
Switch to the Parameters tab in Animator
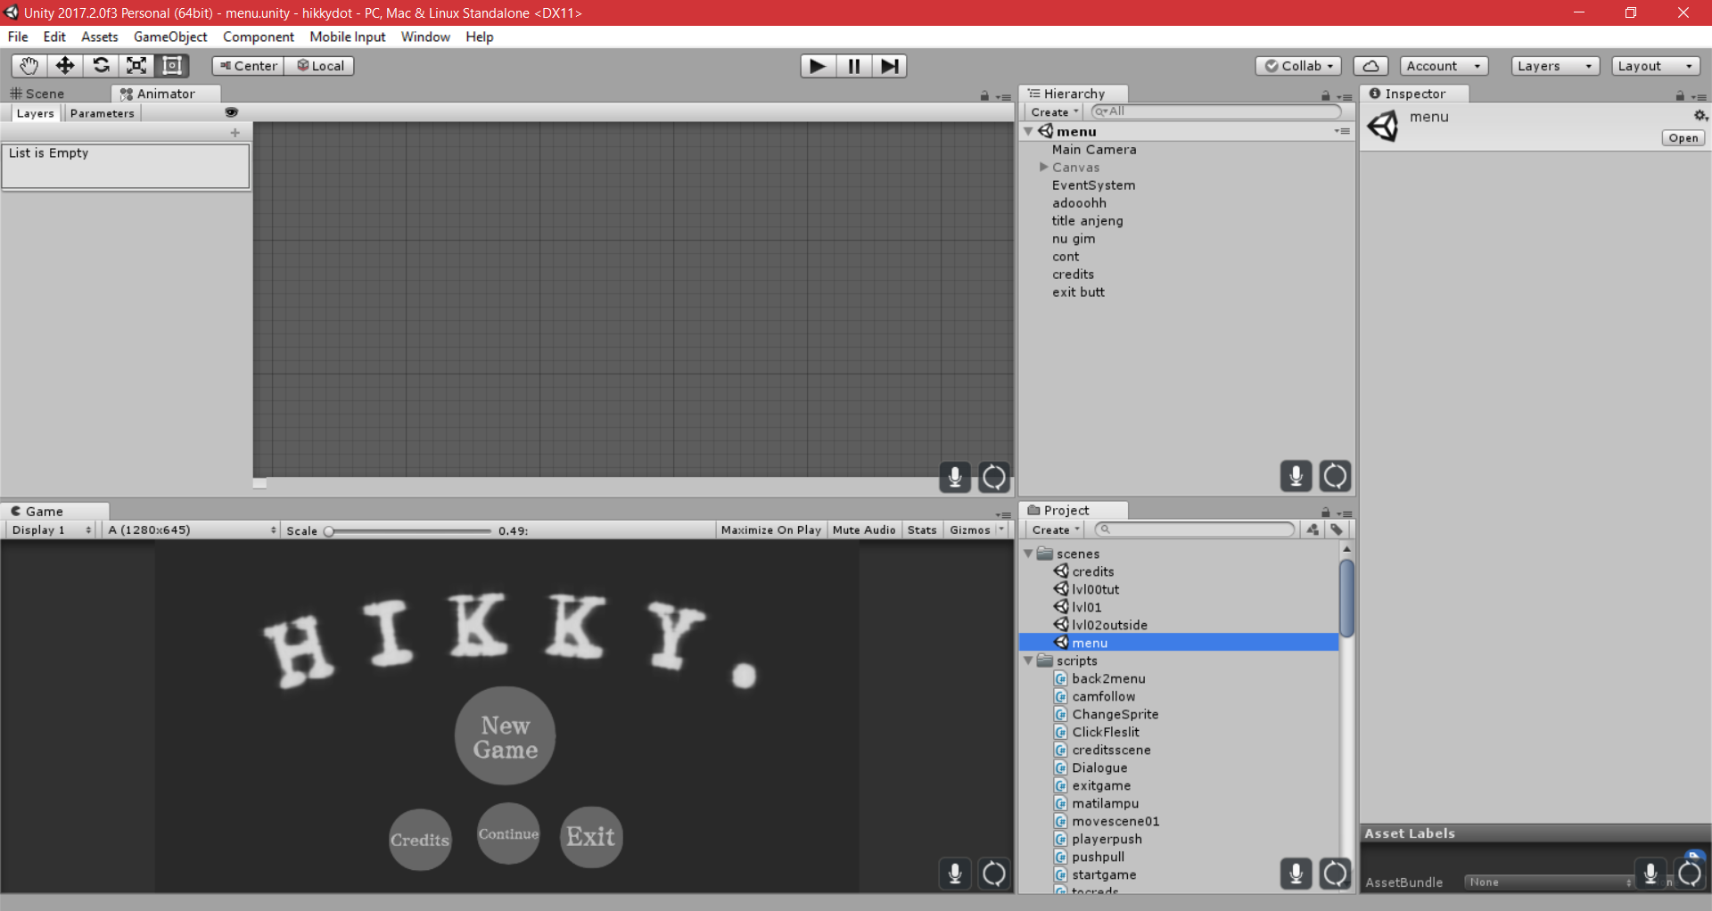[x=103, y=113]
